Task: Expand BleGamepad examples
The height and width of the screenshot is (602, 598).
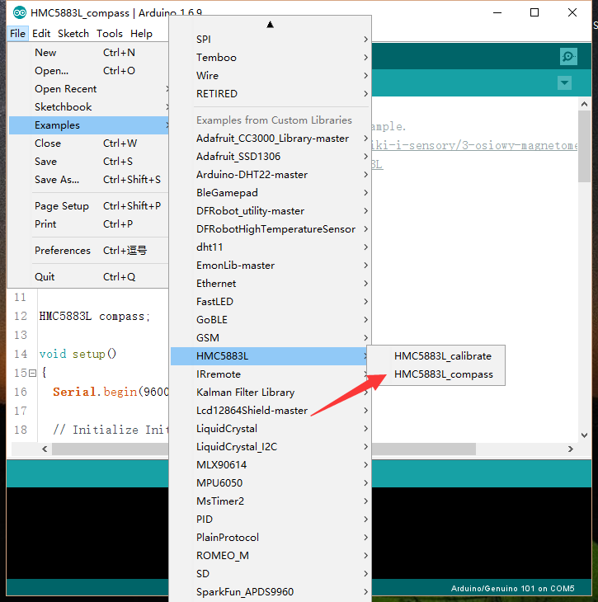Action: click(271, 193)
